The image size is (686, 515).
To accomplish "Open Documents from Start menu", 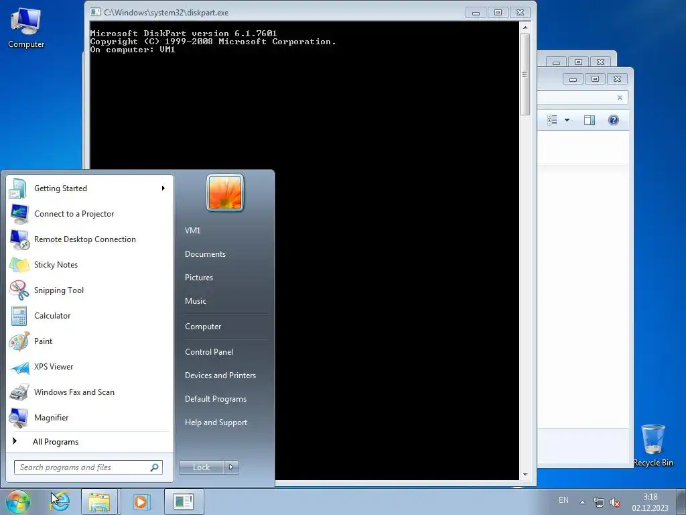I will pyautogui.click(x=205, y=254).
